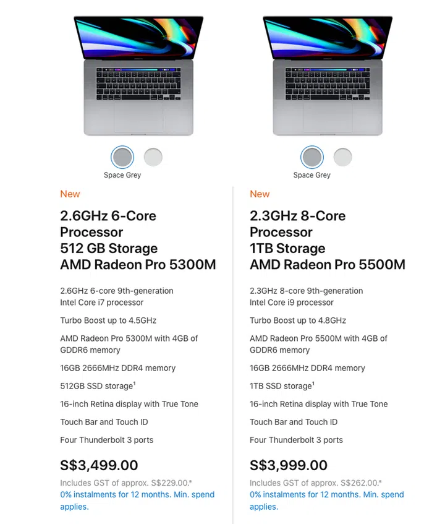Choose Silver colour for the 6-core MacBook

click(x=153, y=157)
